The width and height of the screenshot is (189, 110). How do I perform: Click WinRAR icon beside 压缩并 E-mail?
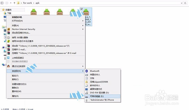8,50
